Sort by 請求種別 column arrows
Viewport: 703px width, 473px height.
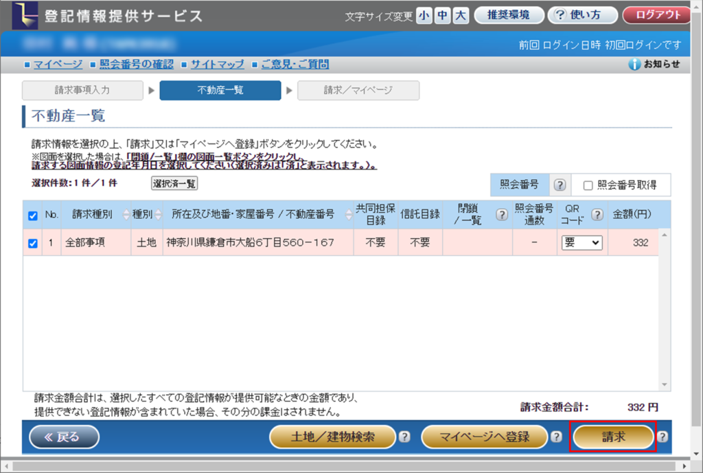[x=126, y=215]
